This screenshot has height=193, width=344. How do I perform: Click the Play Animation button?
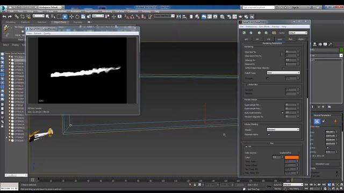[x=315, y=184]
